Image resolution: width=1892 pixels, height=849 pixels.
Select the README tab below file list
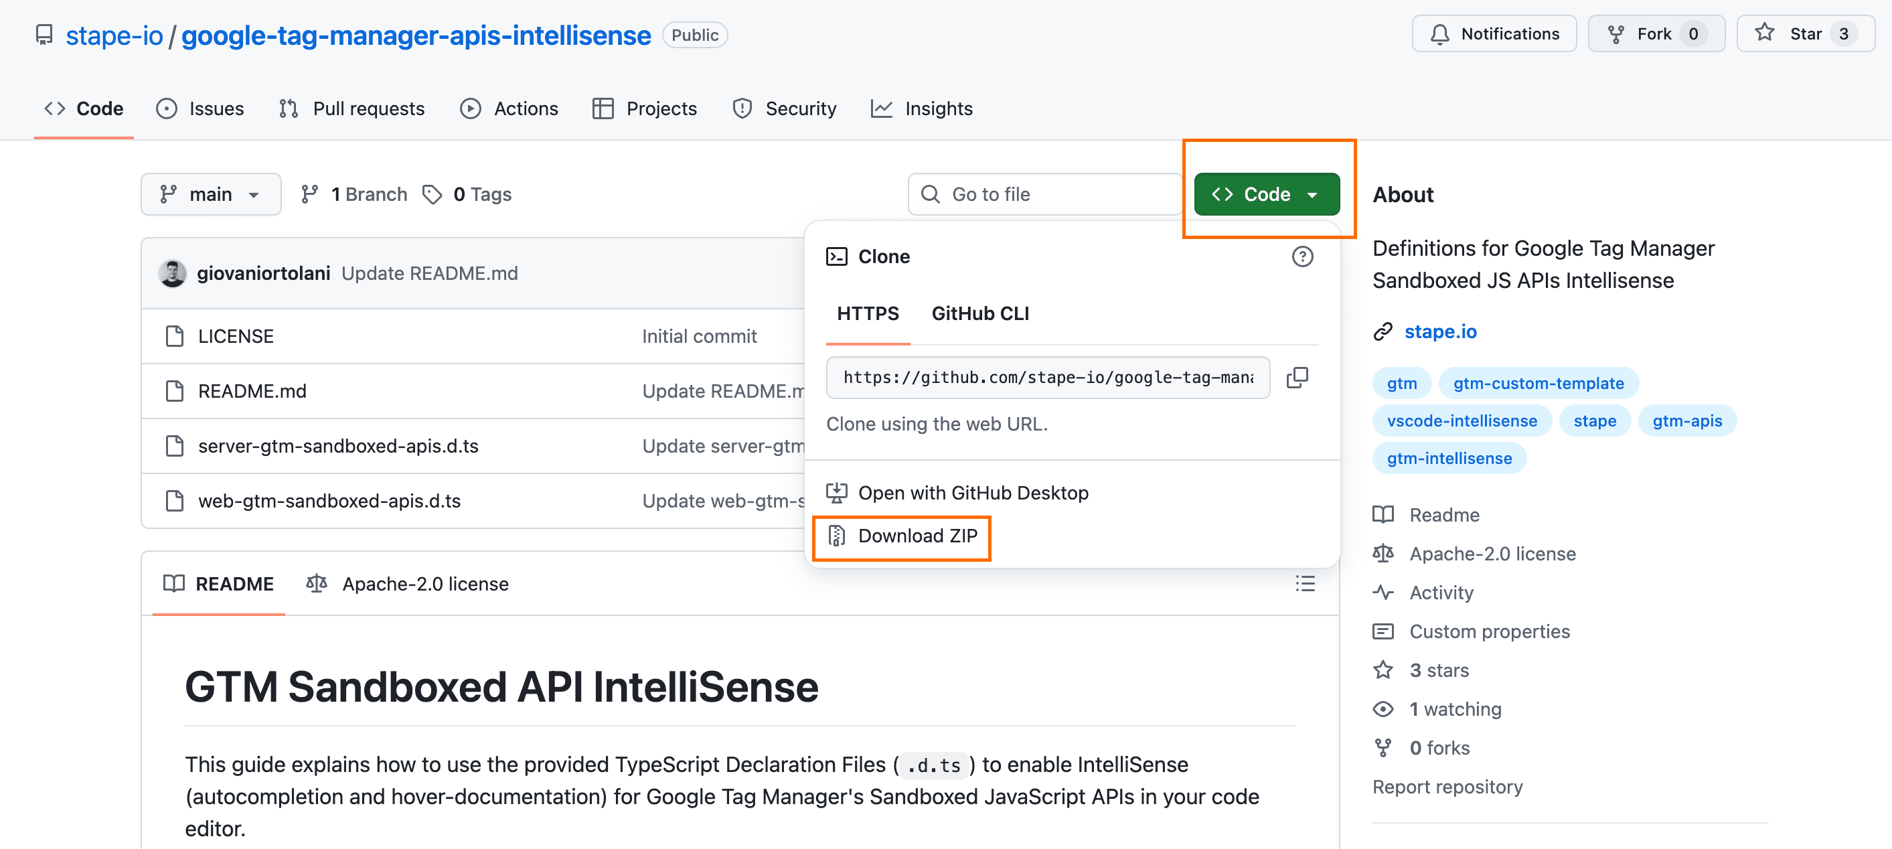tap(219, 584)
